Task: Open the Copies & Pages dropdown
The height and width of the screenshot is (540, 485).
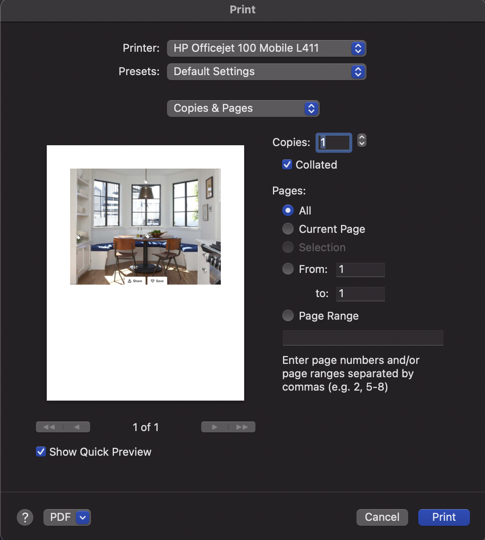Action: coord(243,108)
